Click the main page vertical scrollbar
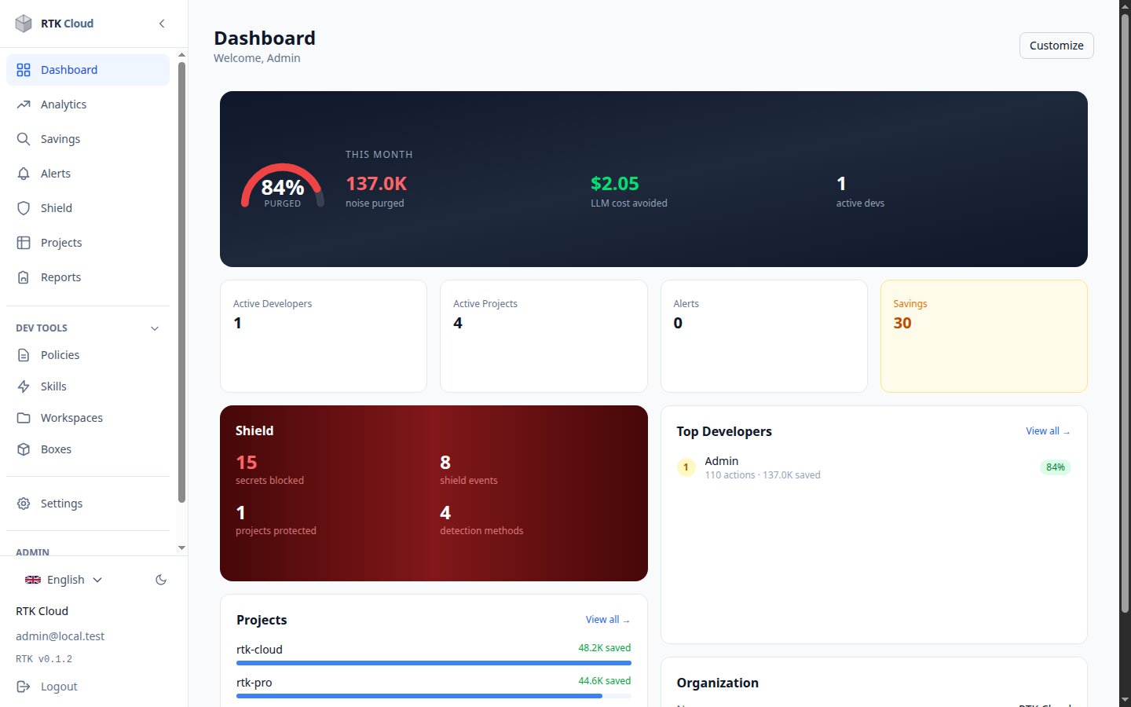 (x=1125, y=314)
